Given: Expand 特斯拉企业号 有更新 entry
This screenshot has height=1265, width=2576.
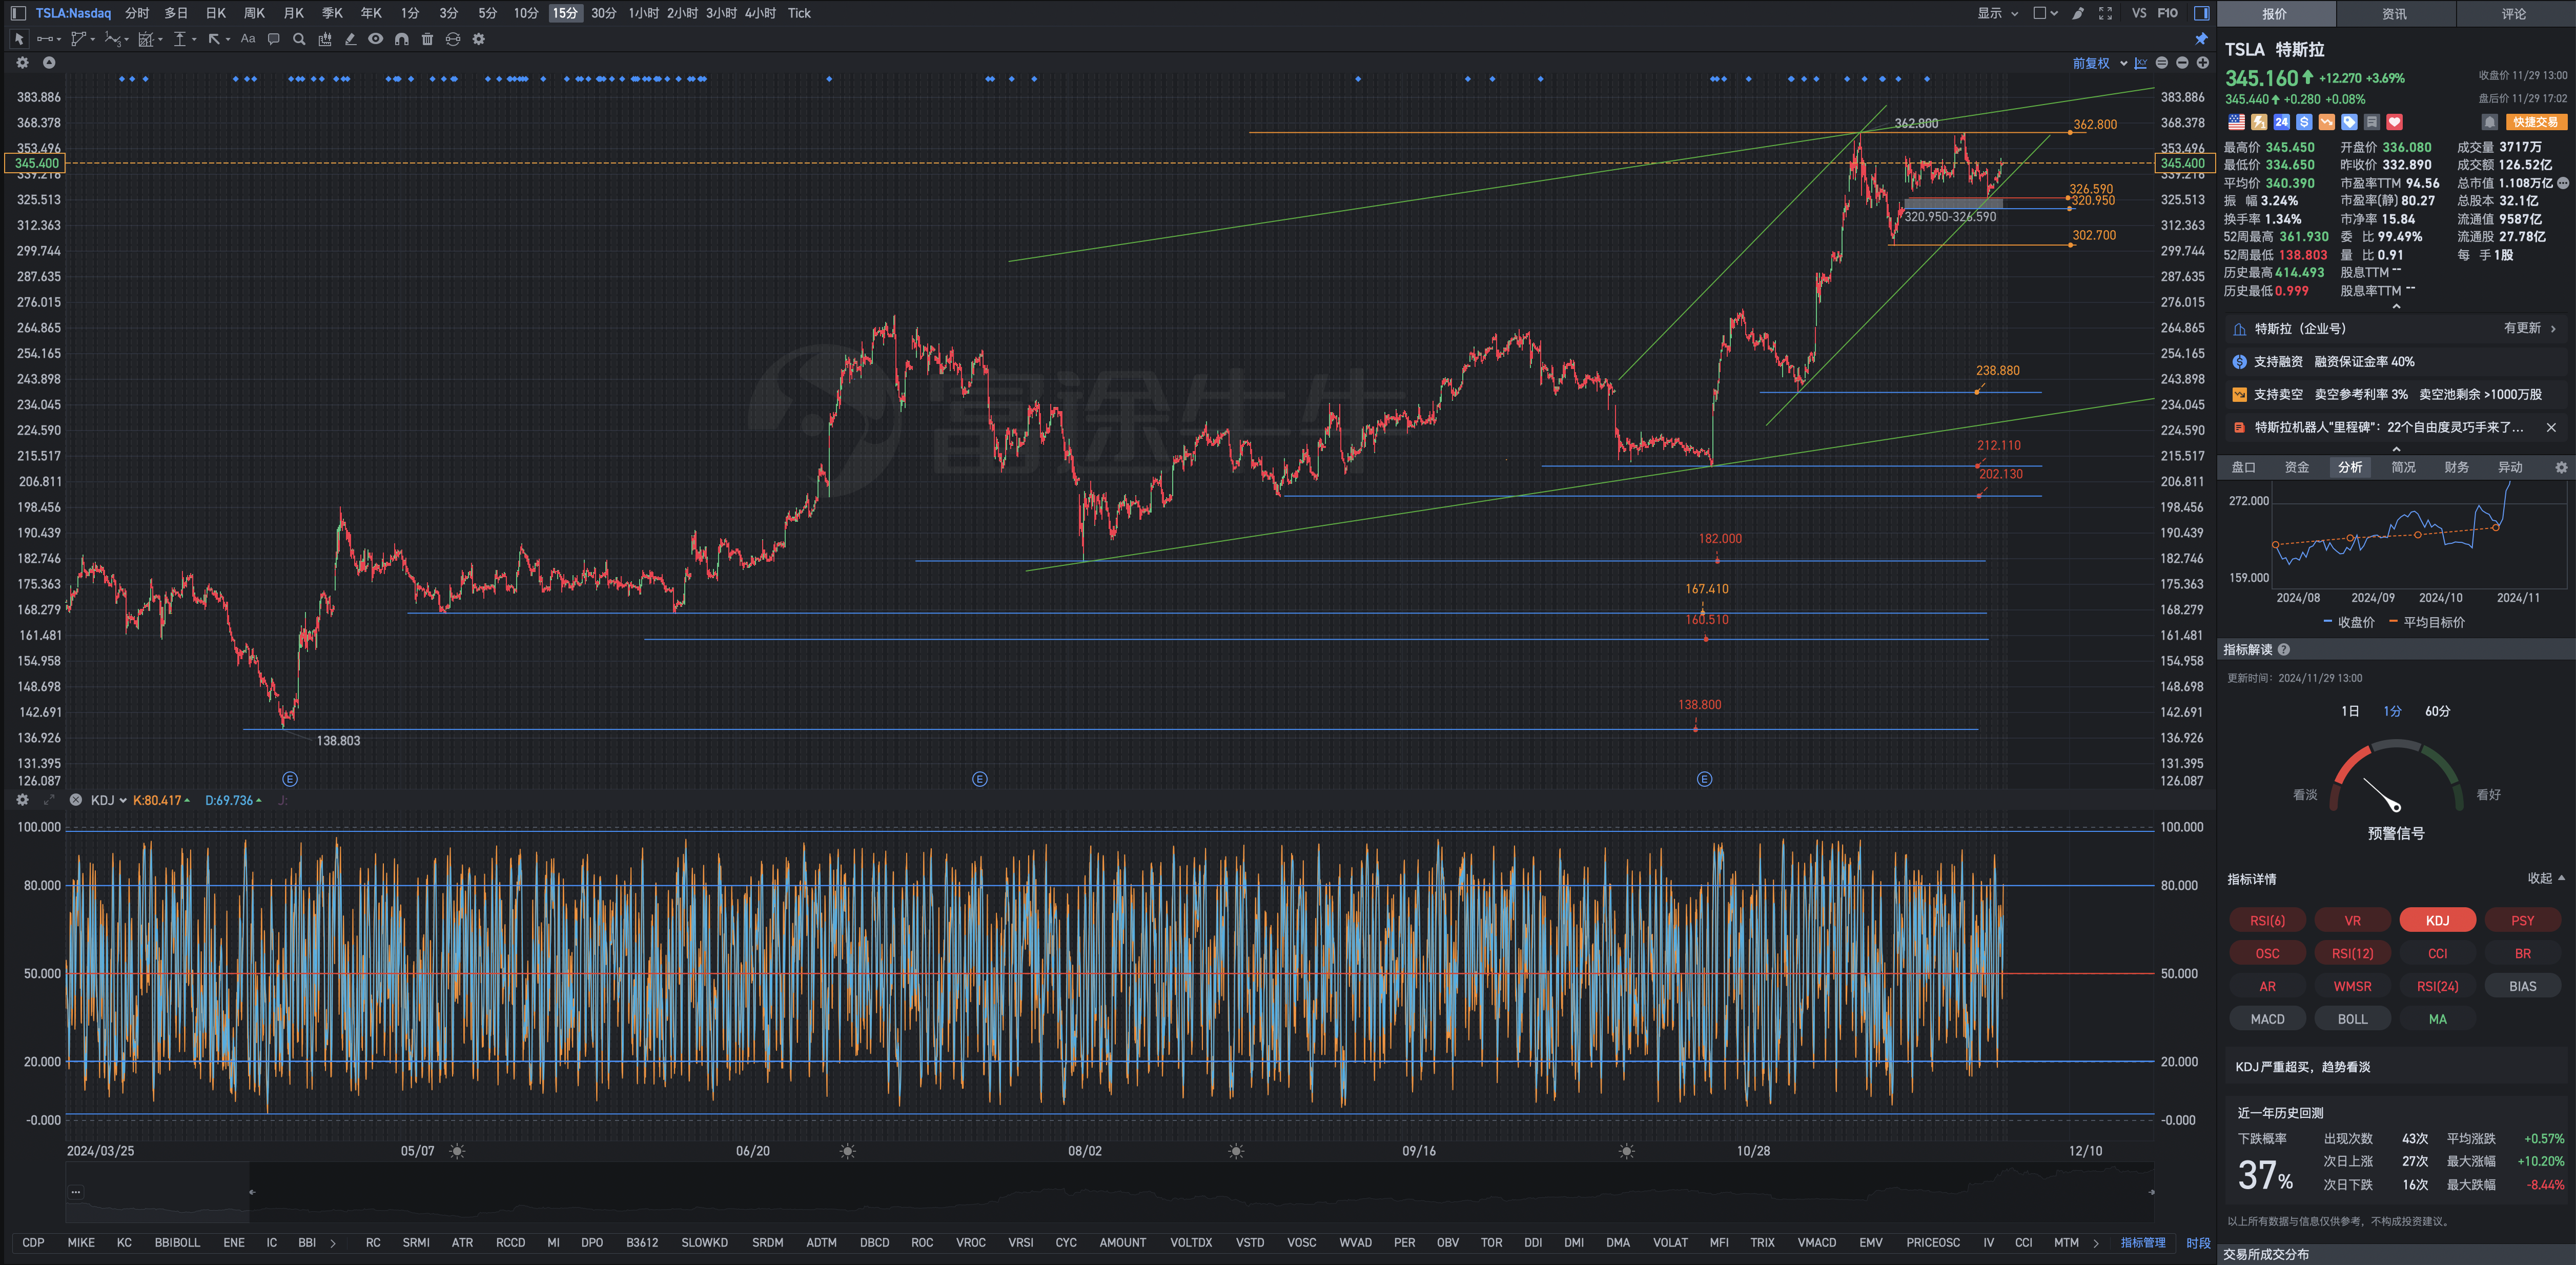Looking at the screenshot, I should [2395, 328].
